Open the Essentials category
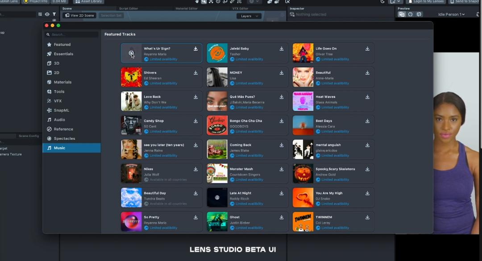The height and width of the screenshot is (261, 482). pos(71,54)
